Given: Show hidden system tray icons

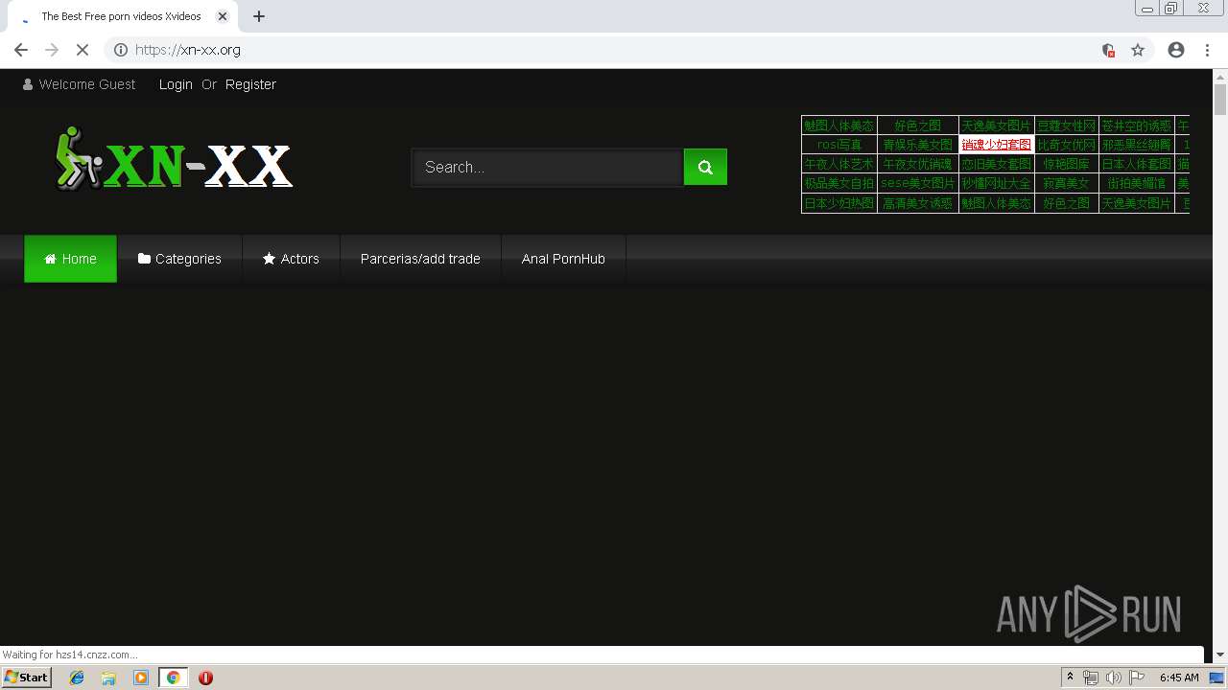Looking at the screenshot, I should (1070, 678).
